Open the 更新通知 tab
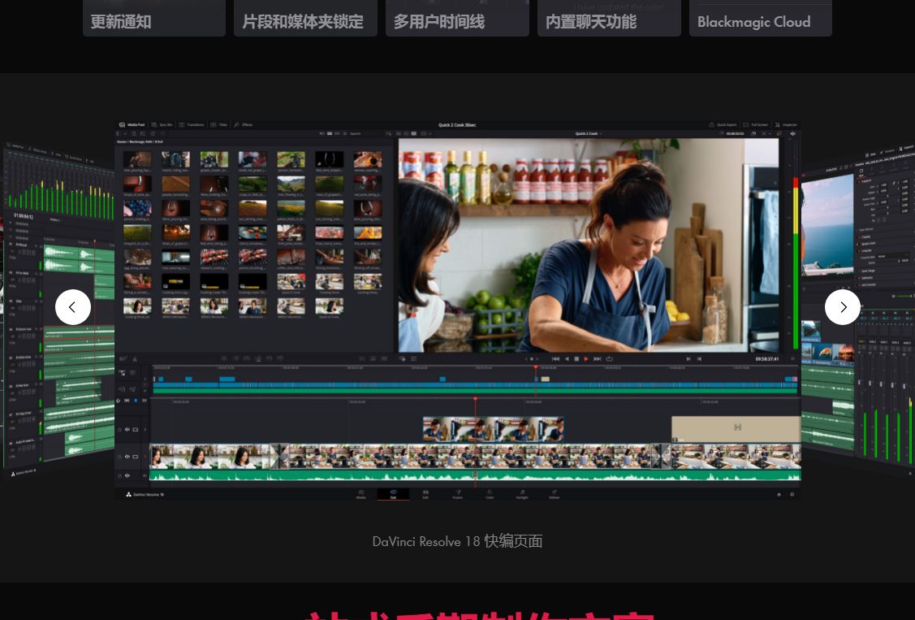The image size is (915, 620). click(x=154, y=18)
